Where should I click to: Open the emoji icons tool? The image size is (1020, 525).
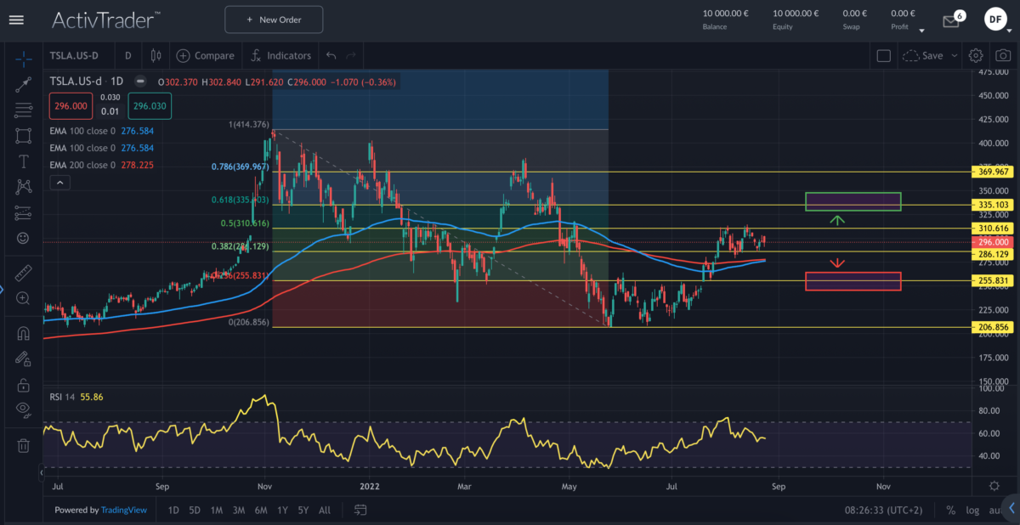(x=24, y=238)
